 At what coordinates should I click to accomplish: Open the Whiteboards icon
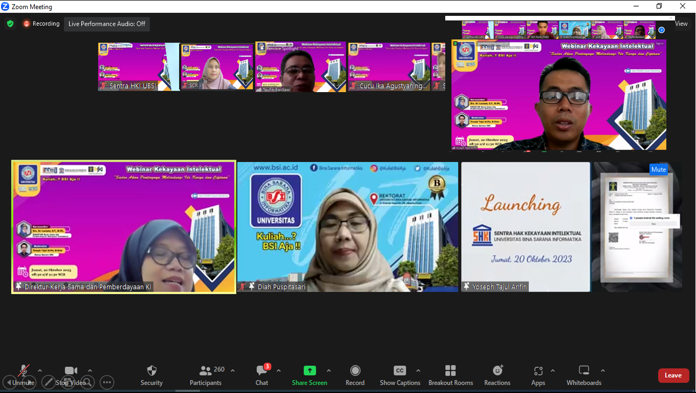pos(584,370)
